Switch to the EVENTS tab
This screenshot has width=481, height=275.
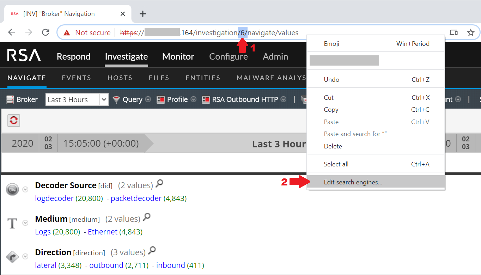[x=76, y=78]
